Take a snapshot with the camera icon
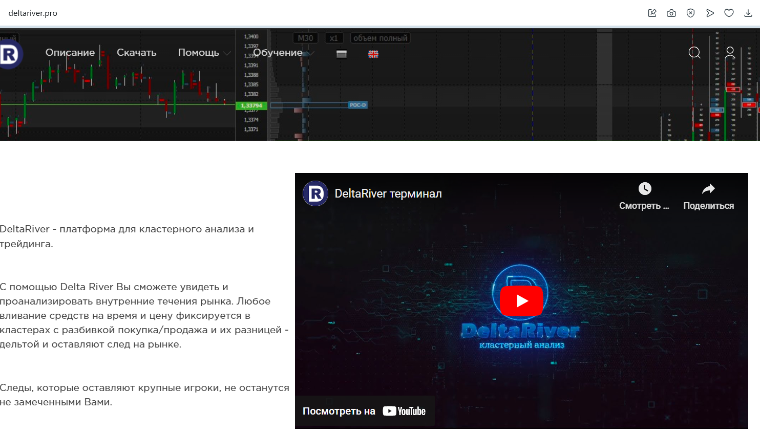The width and height of the screenshot is (760, 434). 671,13
